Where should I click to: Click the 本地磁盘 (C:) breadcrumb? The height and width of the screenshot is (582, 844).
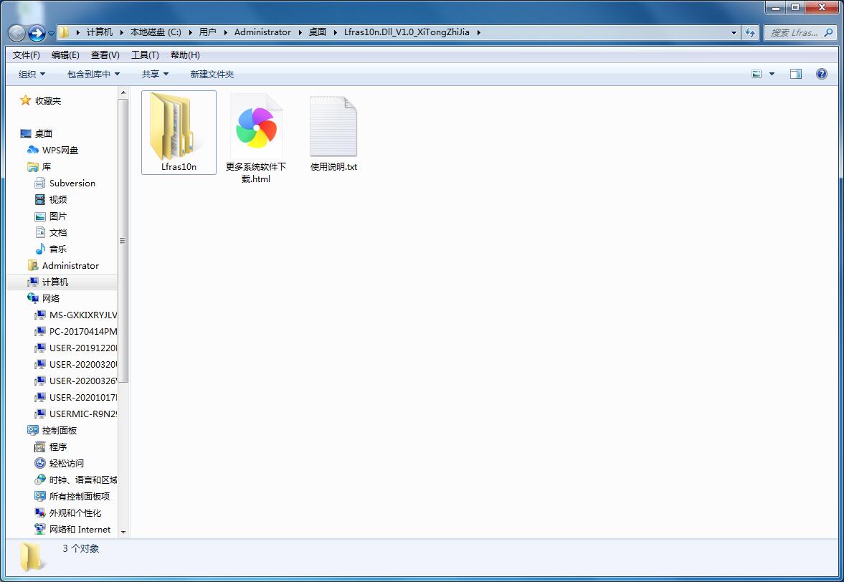[156, 32]
